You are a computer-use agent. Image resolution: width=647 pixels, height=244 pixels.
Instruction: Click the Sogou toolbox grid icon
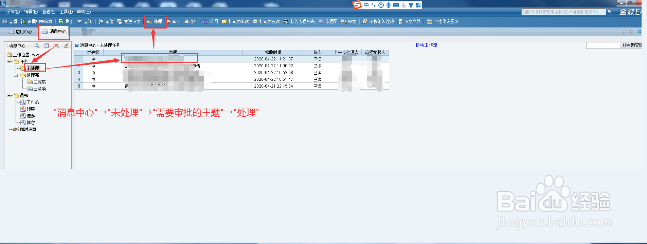click(418, 5)
